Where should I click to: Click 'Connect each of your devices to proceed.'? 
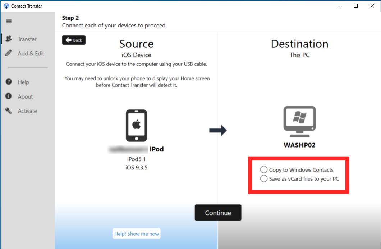[x=114, y=26]
